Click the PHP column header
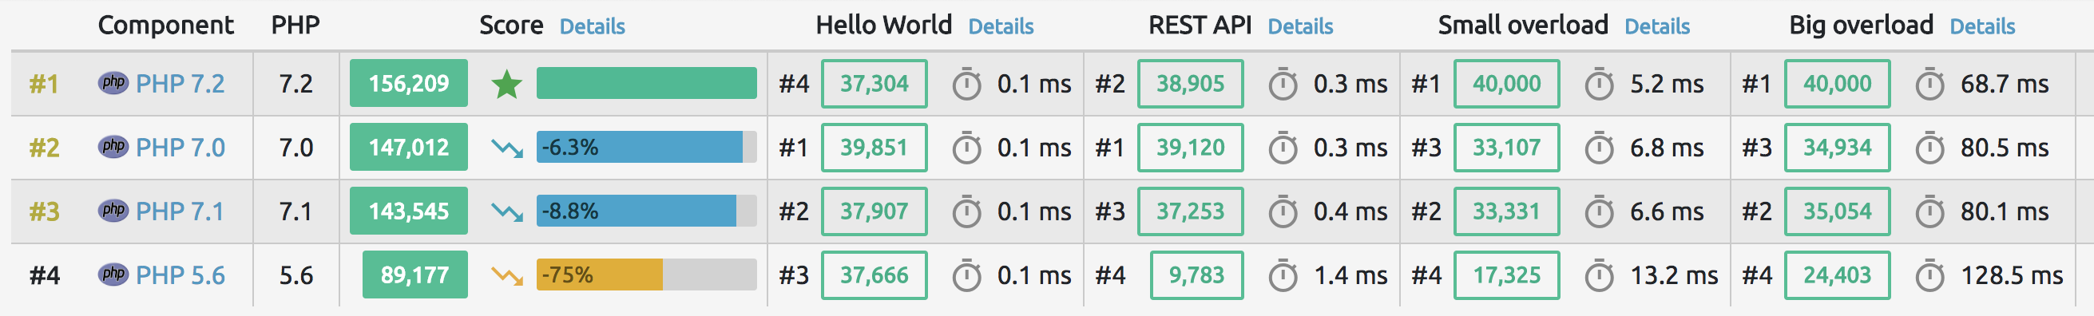Screen dimensions: 2094x316 tap(295, 26)
